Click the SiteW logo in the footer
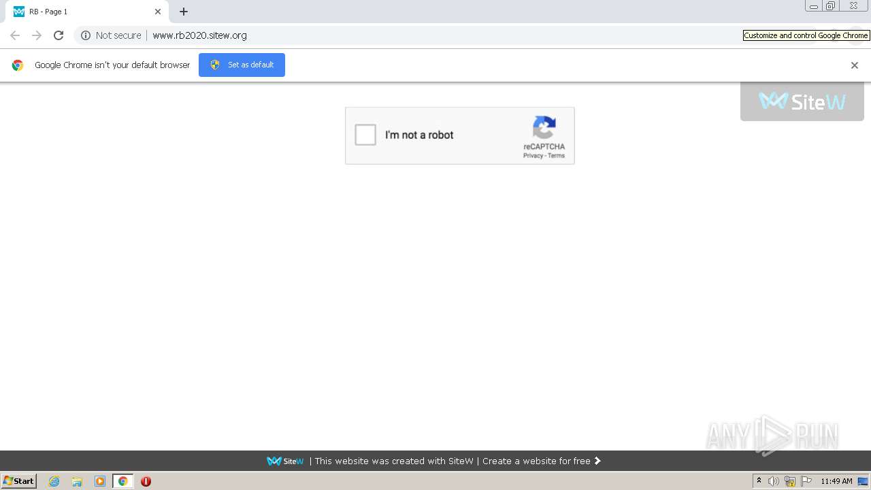 click(285, 461)
